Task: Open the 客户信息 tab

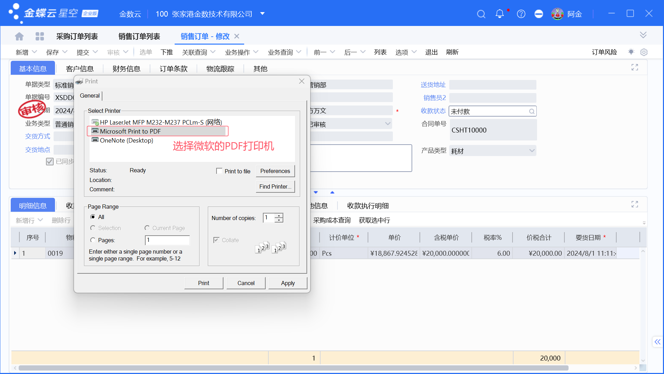Action: (80, 69)
